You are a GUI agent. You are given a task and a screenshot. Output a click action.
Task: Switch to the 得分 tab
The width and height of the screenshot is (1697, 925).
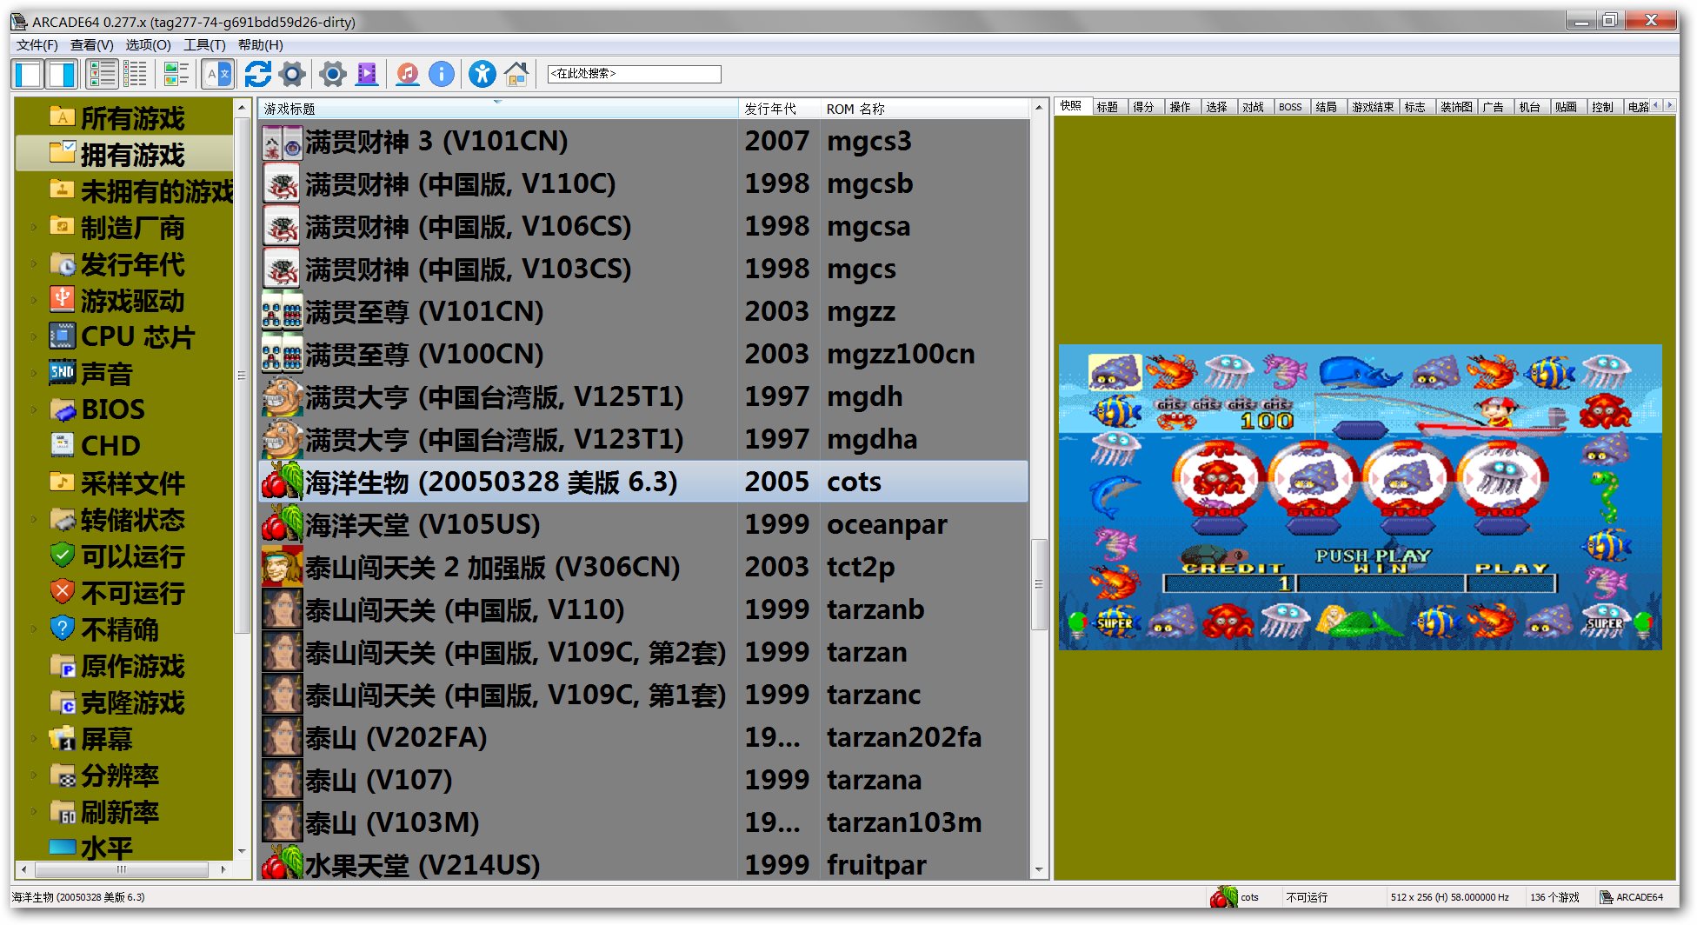pyautogui.click(x=1144, y=107)
